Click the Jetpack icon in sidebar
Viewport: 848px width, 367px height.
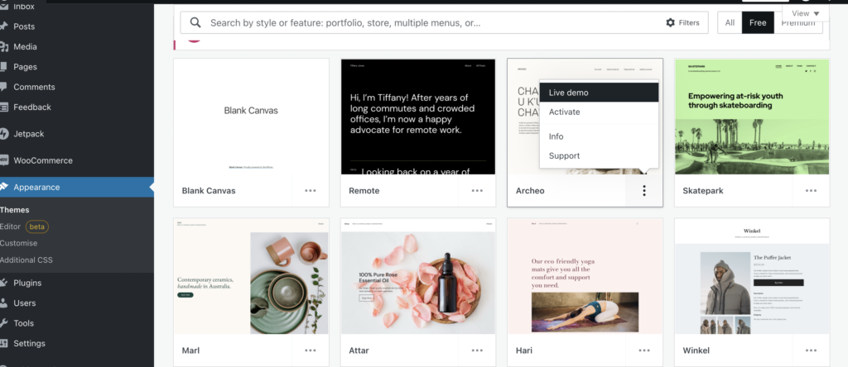tap(4, 134)
